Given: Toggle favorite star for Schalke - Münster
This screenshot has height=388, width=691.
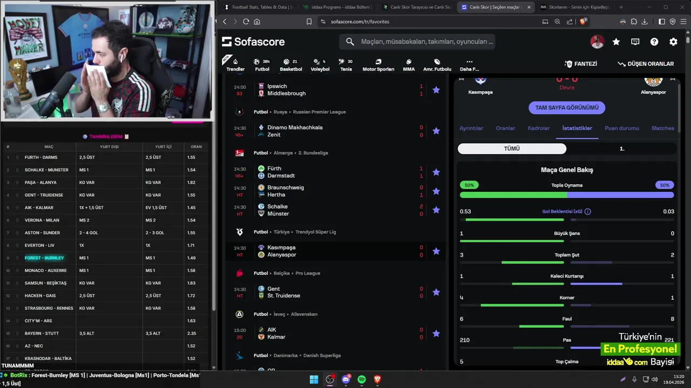Looking at the screenshot, I should 436,210.
